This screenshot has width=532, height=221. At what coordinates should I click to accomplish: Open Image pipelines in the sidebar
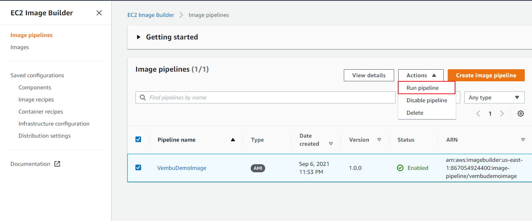tap(31, 35)
